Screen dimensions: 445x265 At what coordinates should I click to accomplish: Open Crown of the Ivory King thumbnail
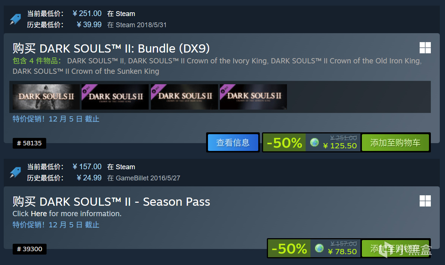pyautogui.click(x=115, y=97)
